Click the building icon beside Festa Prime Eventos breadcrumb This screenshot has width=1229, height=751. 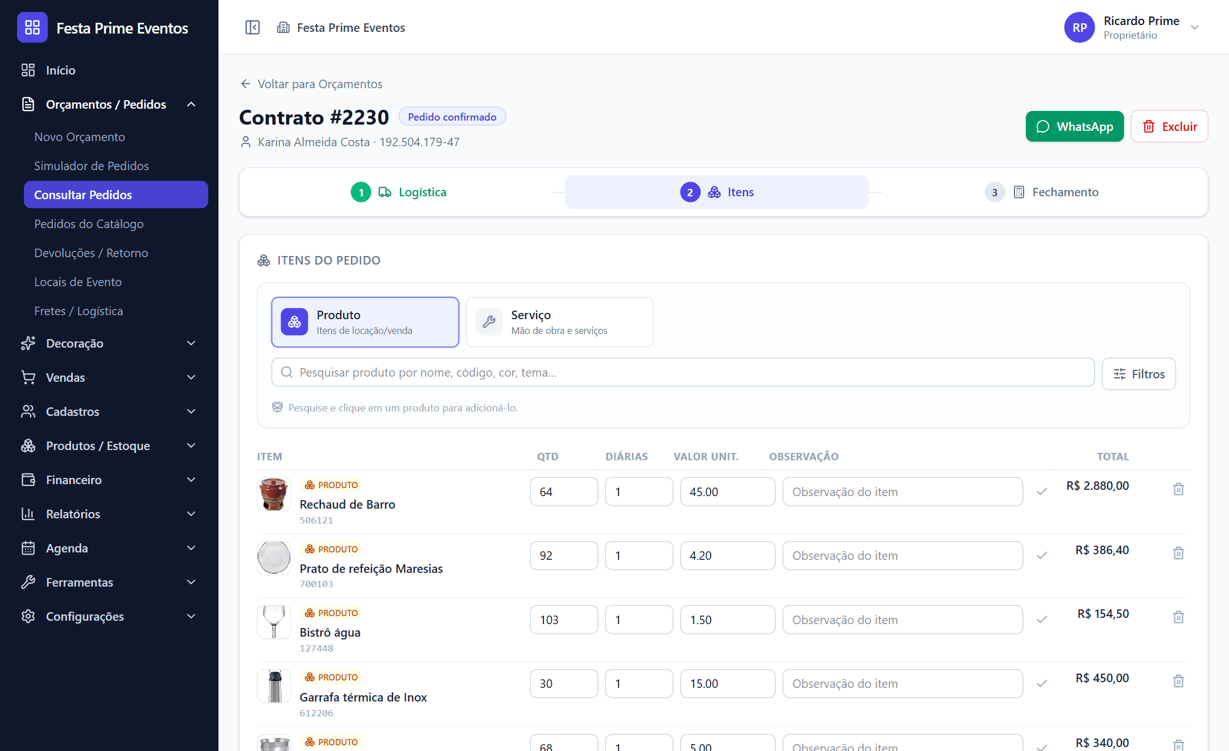pyautogui.click(x=283, y=27)
